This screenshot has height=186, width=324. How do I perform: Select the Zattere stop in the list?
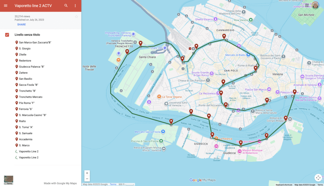click(x=23, y=73)
